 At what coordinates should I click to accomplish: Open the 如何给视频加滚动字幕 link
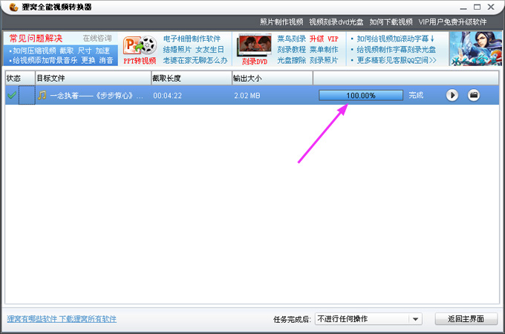396,39
